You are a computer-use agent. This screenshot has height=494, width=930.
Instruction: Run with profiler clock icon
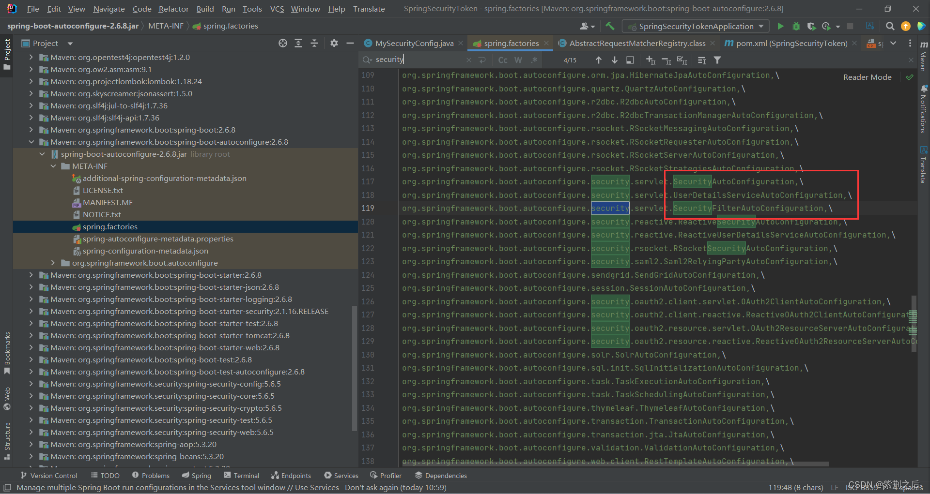click(827, 26)
